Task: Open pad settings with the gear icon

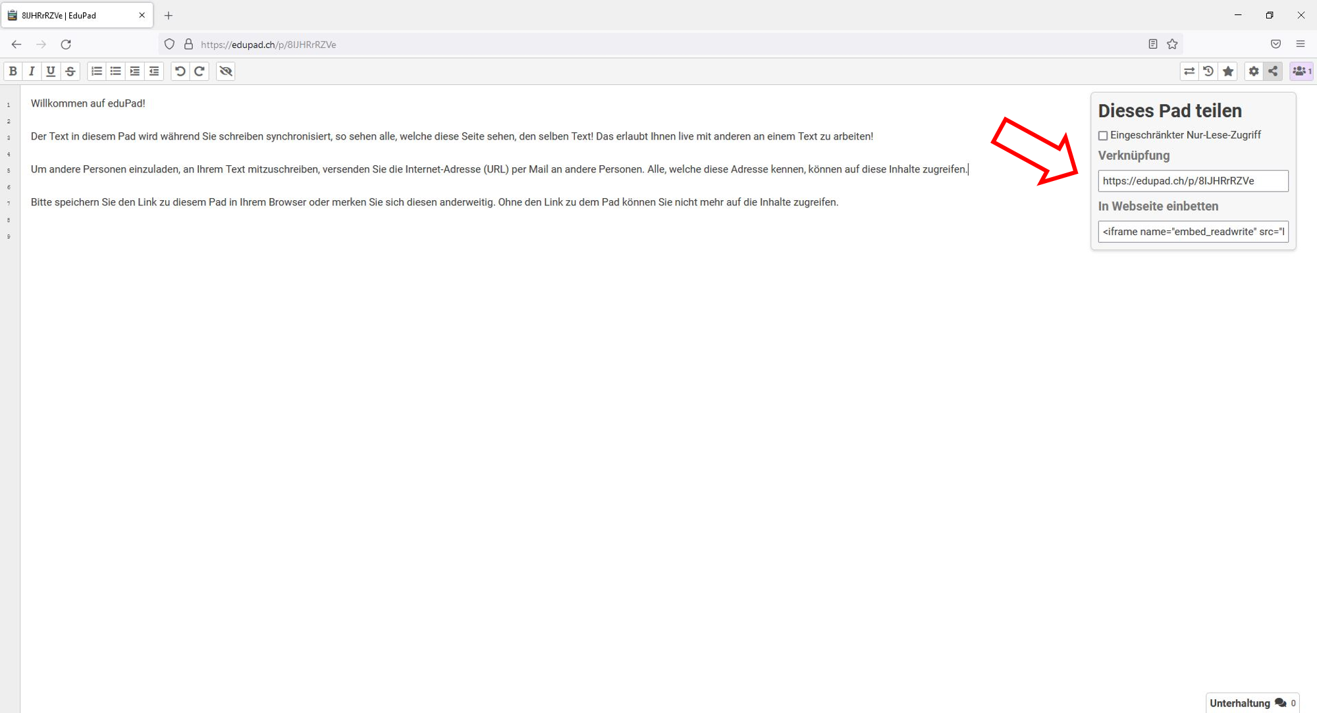Action: [x=1254, y=71]
